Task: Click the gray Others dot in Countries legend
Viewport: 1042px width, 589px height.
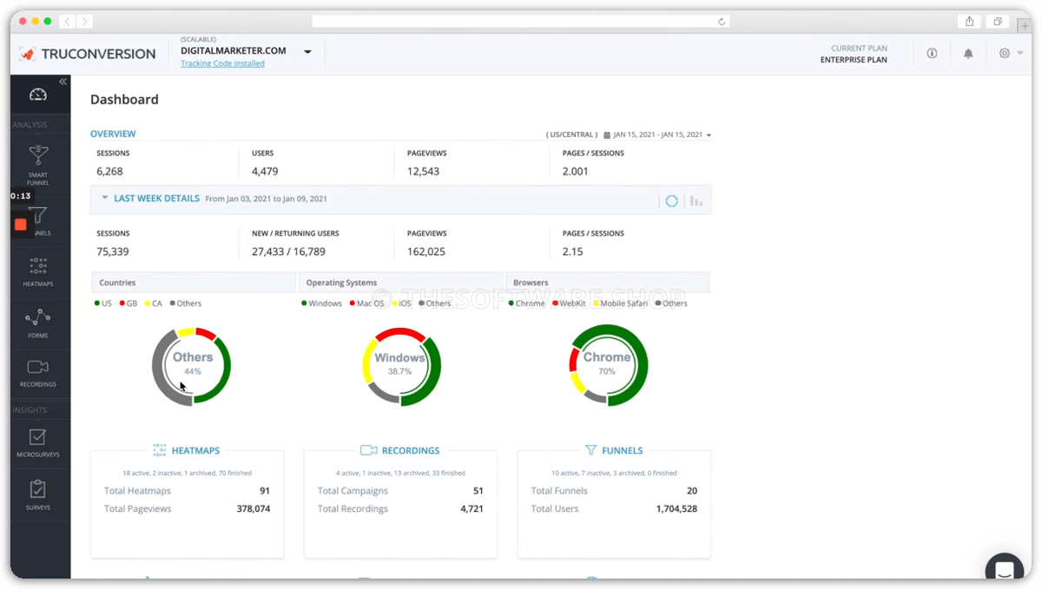Action: 173,304
